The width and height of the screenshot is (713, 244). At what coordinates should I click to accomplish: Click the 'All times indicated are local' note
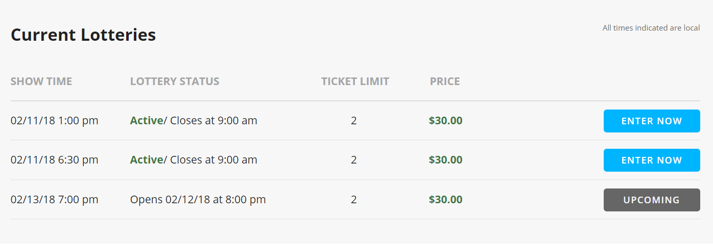coord(651,28)
